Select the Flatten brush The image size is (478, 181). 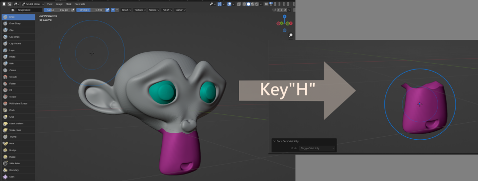coord(18,84)
